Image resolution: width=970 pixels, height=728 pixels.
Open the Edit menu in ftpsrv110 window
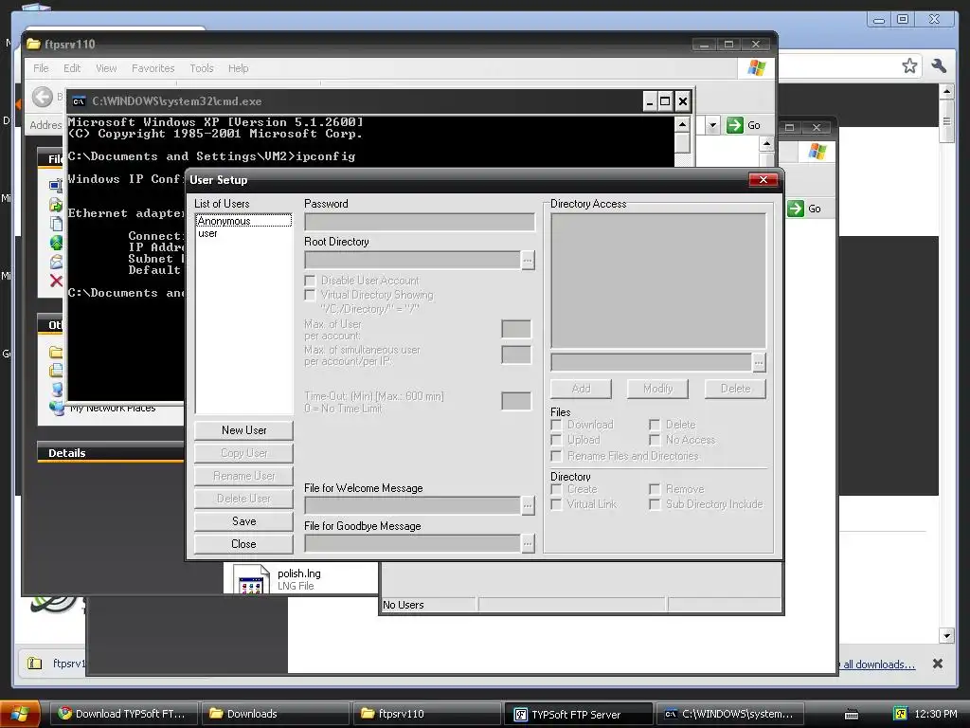click(72, 68)
